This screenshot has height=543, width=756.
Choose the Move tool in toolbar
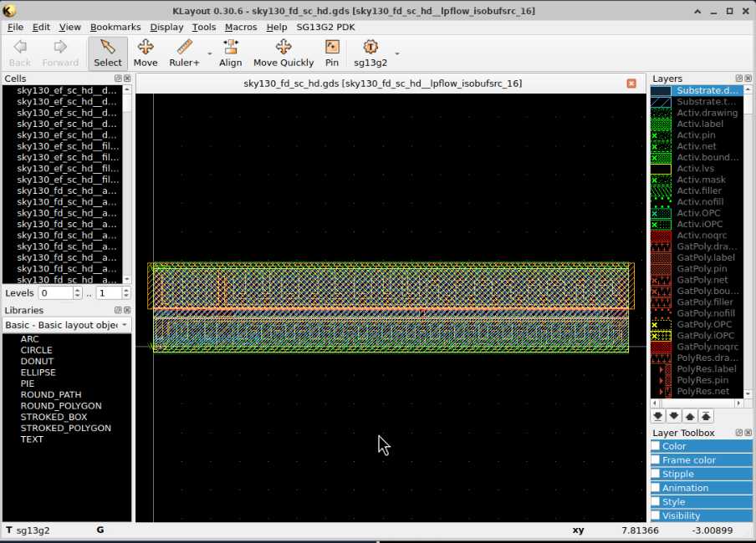145,53
